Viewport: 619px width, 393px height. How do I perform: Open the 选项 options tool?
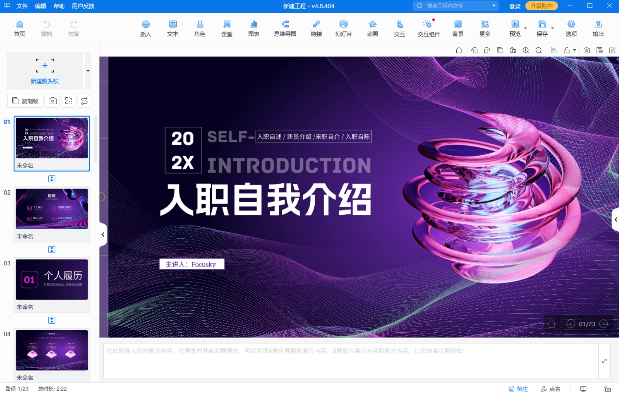(571, 28)
